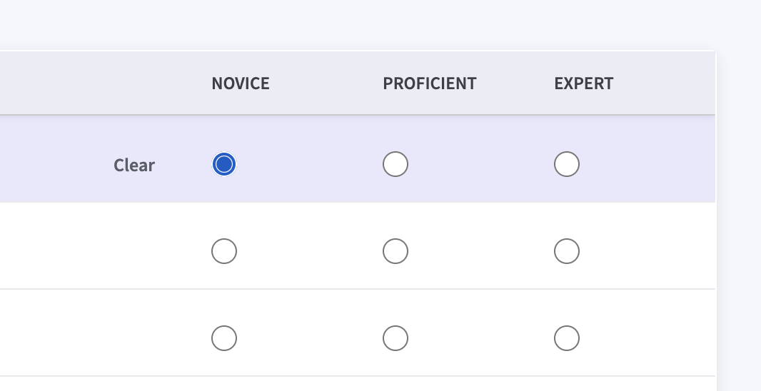
Task: Click the PROFICIENT column header
Action: point(430,83)
